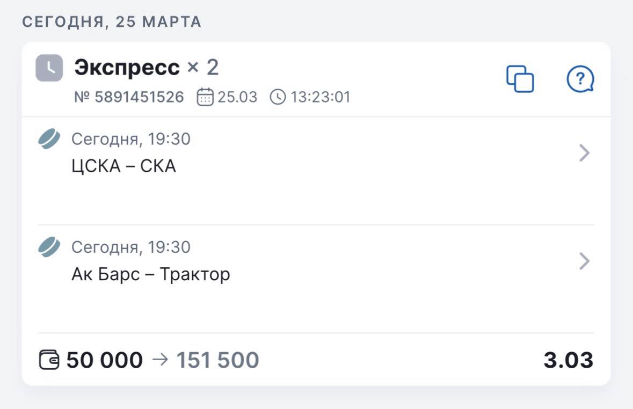
Task: Open the ЦСКА – СКА match
Action: 123,166
